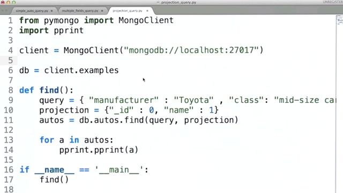Click the "name" key on line 10
Viewport: 343px width, 193px height.
click(x=178, y=110)
